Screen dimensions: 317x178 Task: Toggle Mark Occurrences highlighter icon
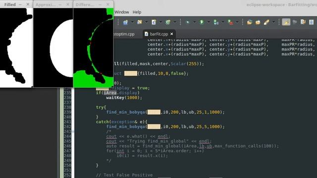286,22
